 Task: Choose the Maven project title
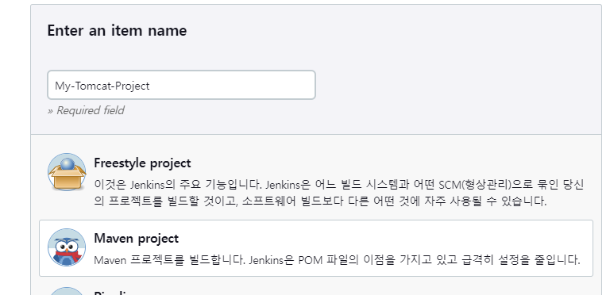pyautogui.click(x=136, y=239)
